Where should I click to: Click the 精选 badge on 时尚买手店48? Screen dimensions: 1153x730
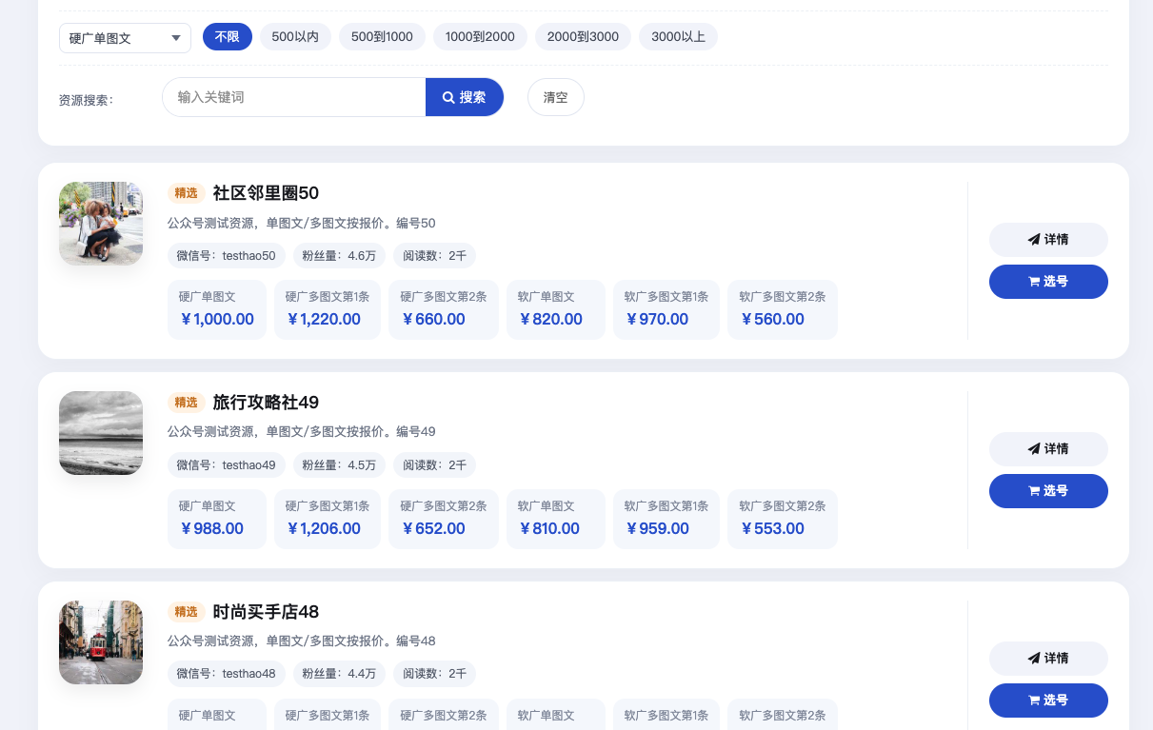[x=187, y=612]
